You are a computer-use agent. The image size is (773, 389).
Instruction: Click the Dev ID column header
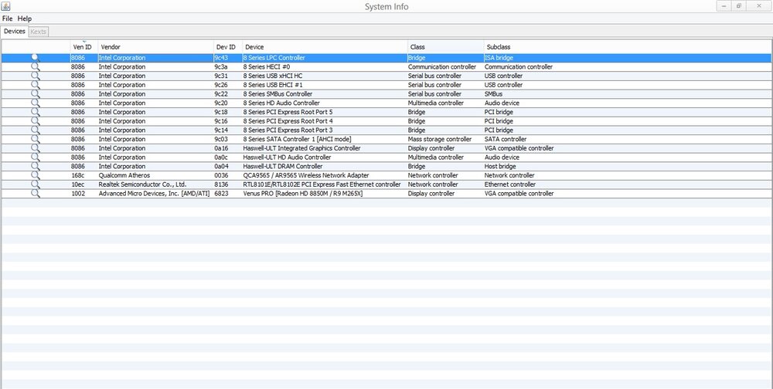pos(227,47)
